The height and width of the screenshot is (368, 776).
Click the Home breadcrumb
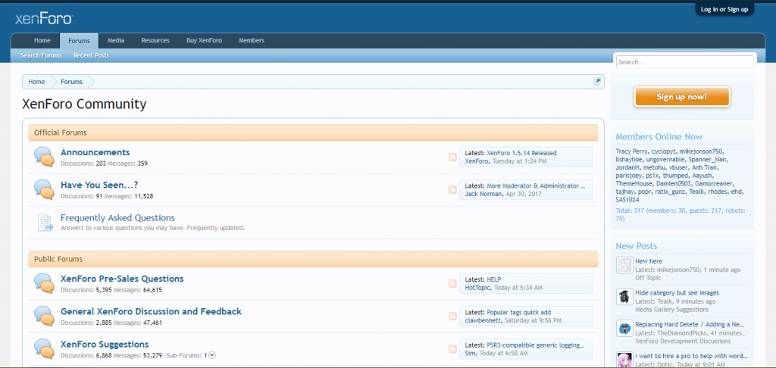[x=36, y=82]
